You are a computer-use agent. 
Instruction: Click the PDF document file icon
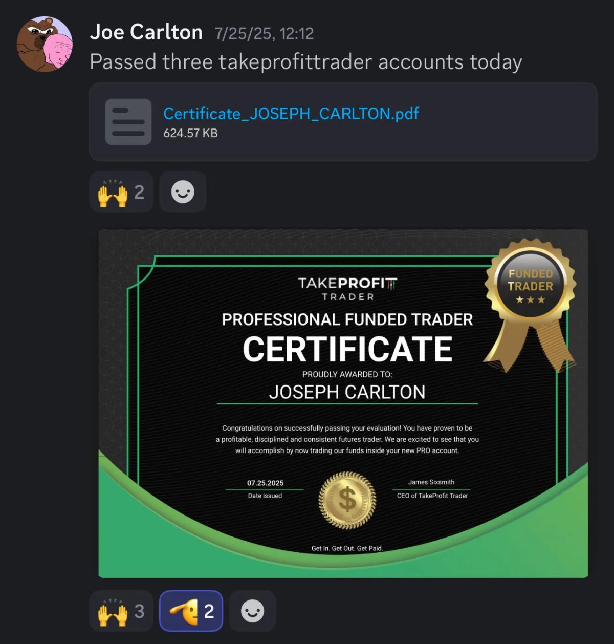(128, 122)
